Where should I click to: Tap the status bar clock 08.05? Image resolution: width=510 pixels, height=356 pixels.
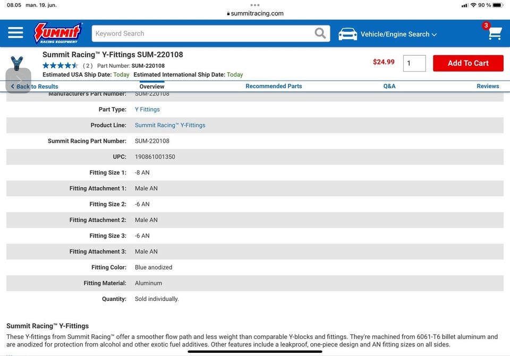pos(14,5)
